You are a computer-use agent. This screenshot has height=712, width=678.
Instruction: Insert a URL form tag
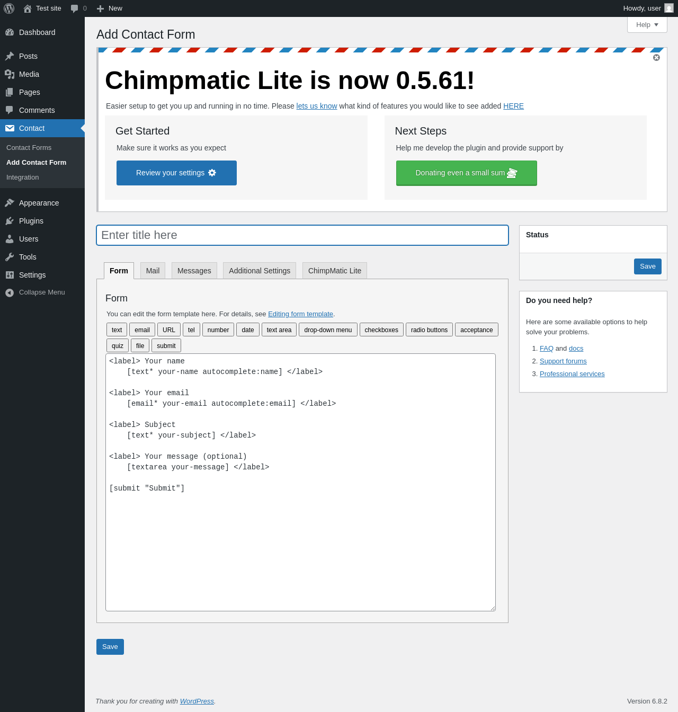[169, 330]
